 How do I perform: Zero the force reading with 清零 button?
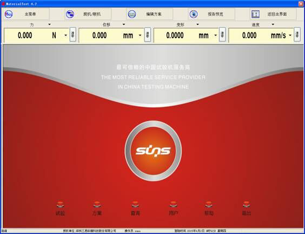click(x=73, y=35)
